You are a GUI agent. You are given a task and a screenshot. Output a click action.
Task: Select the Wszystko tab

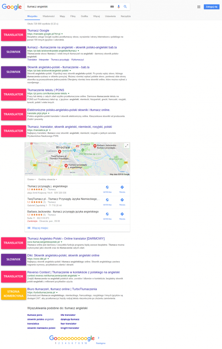(x=32, y=16)
